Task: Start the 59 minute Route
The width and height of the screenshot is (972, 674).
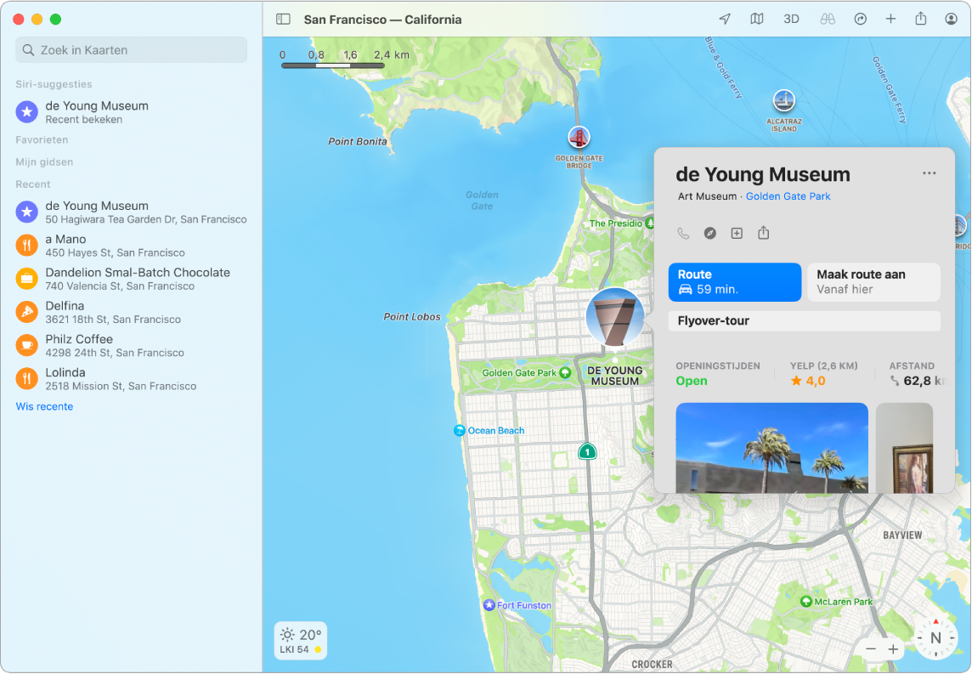Action: 734,281
